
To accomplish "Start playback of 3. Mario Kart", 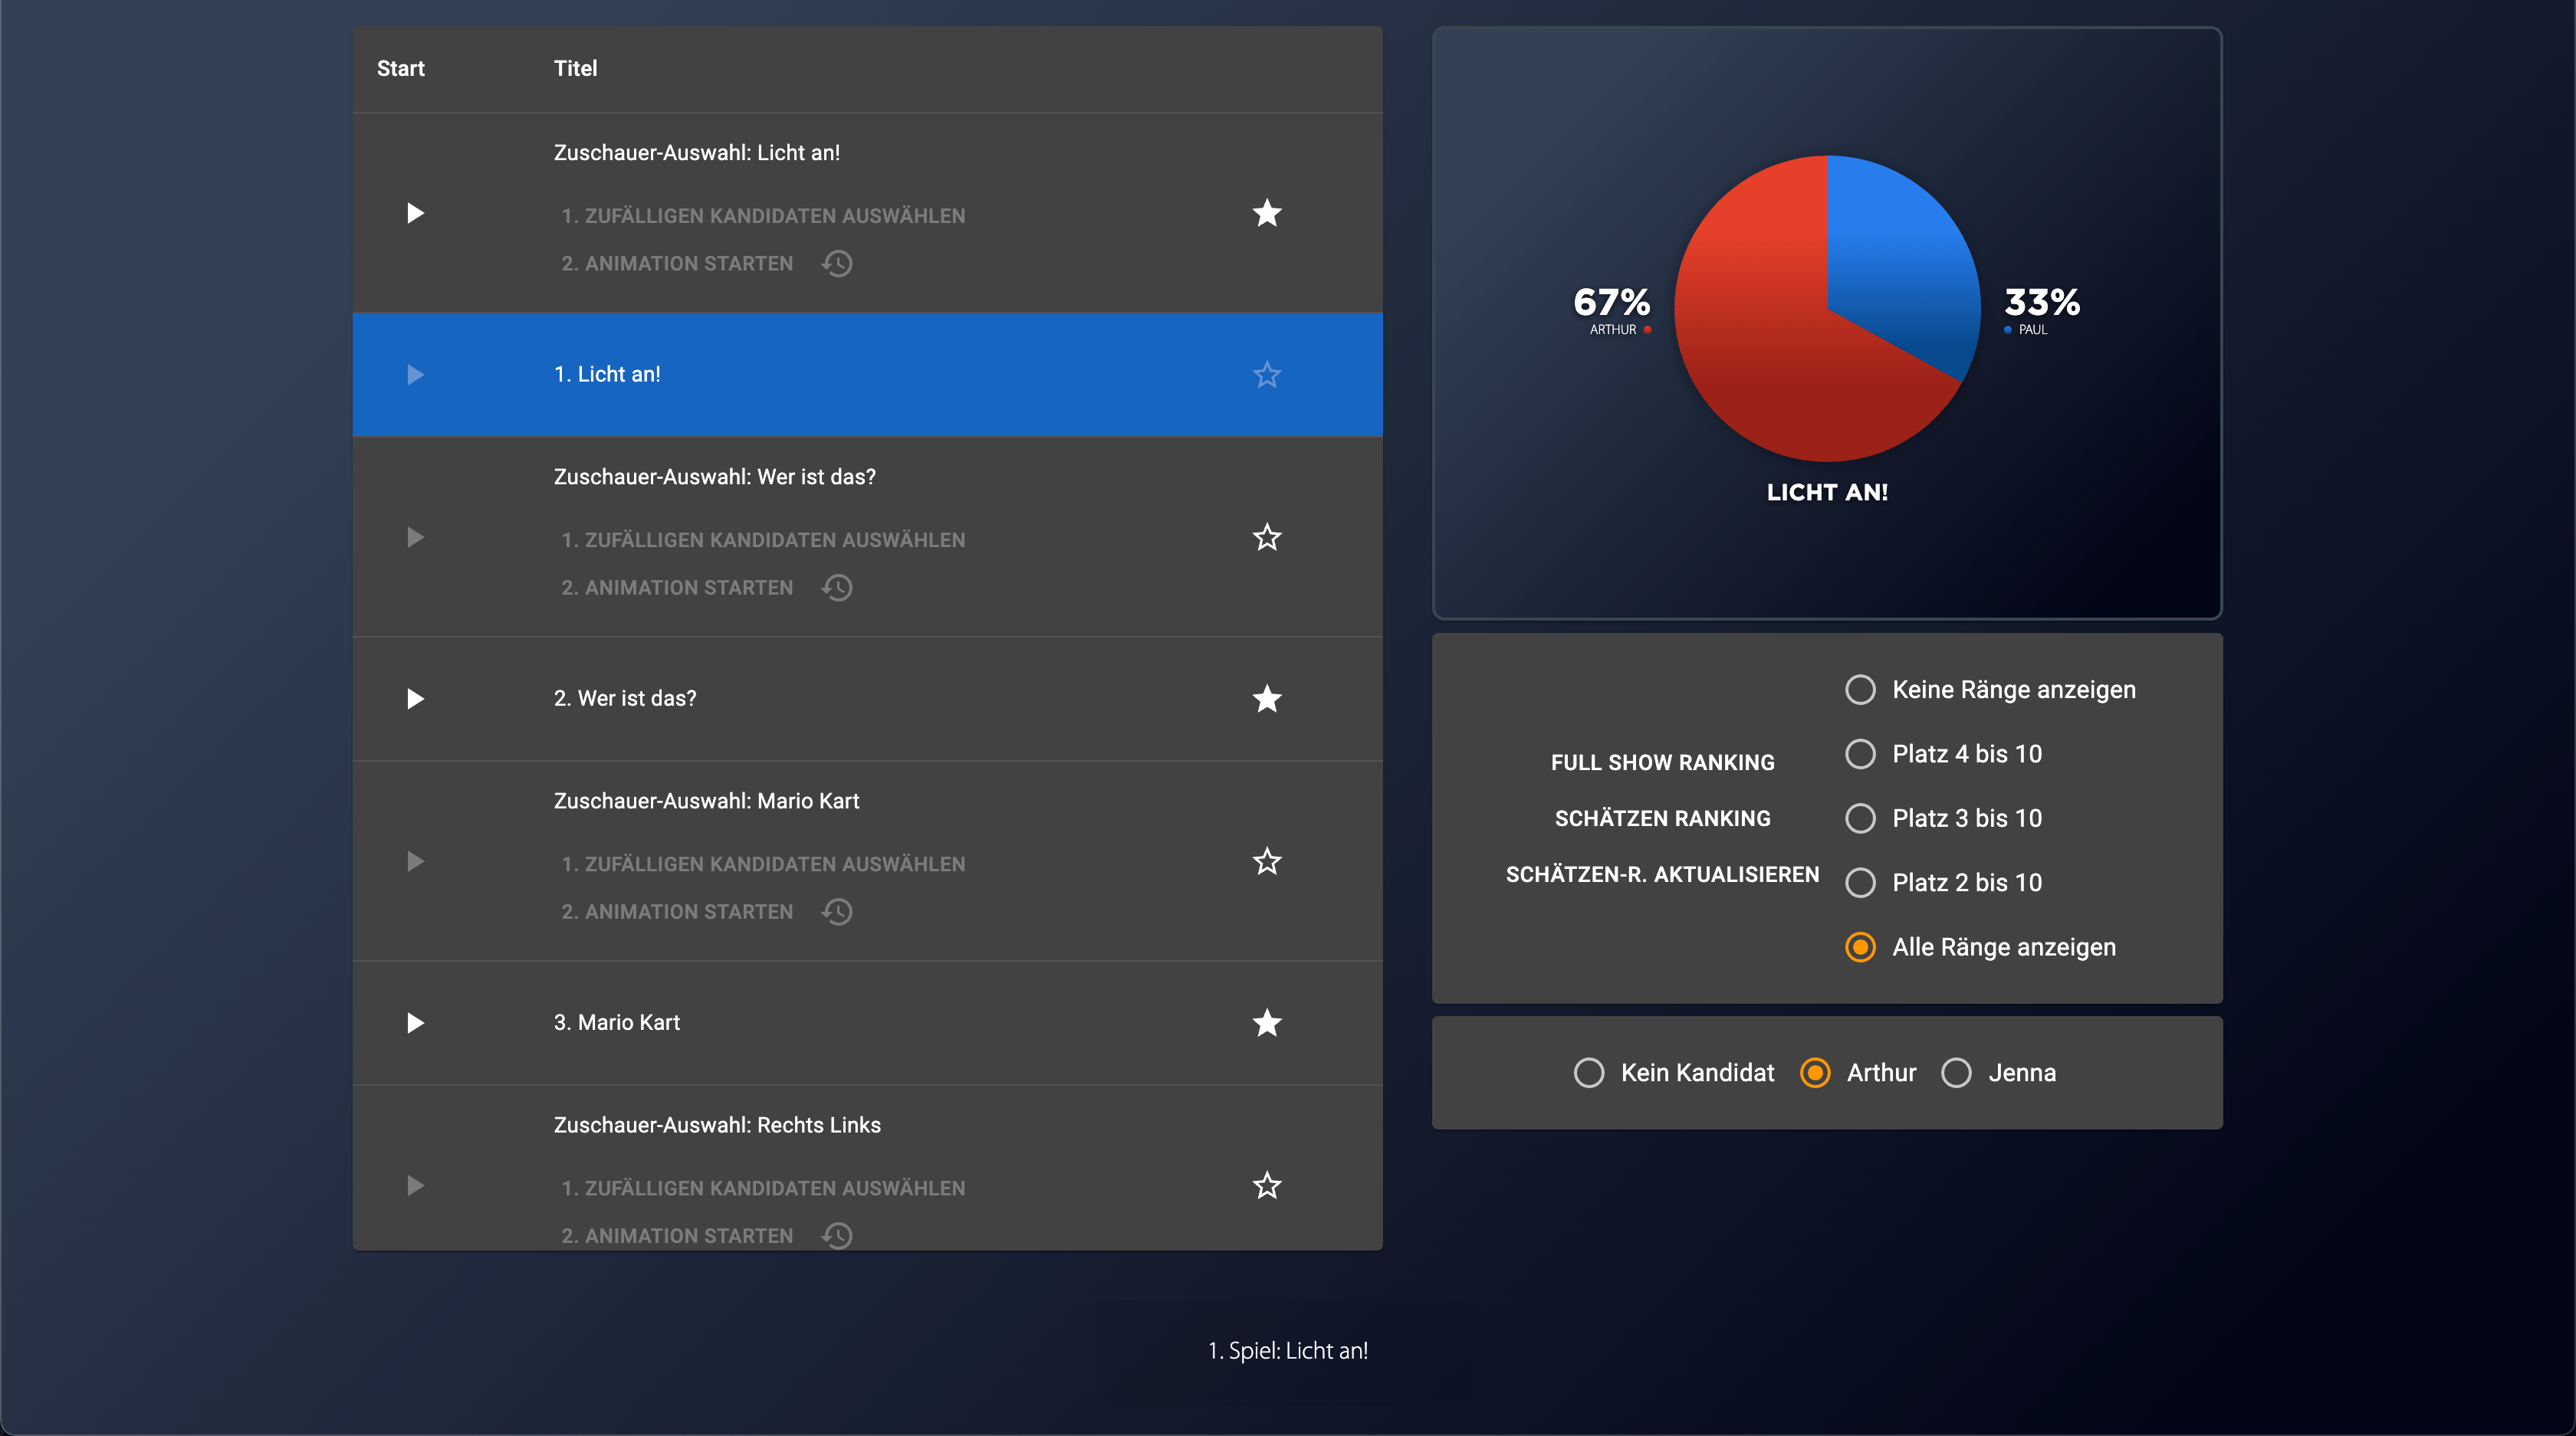I will pos(415,1022).
